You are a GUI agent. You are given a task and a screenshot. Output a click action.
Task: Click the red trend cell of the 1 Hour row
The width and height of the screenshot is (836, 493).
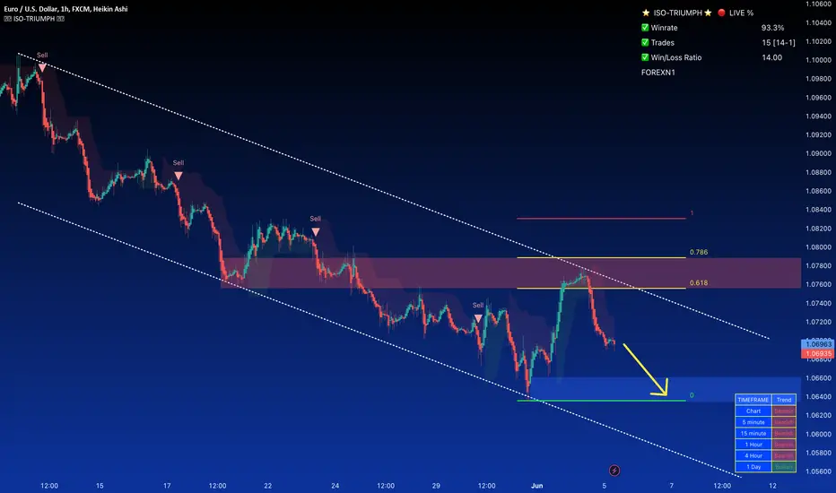pyautogui.click(x=784, y=445)
